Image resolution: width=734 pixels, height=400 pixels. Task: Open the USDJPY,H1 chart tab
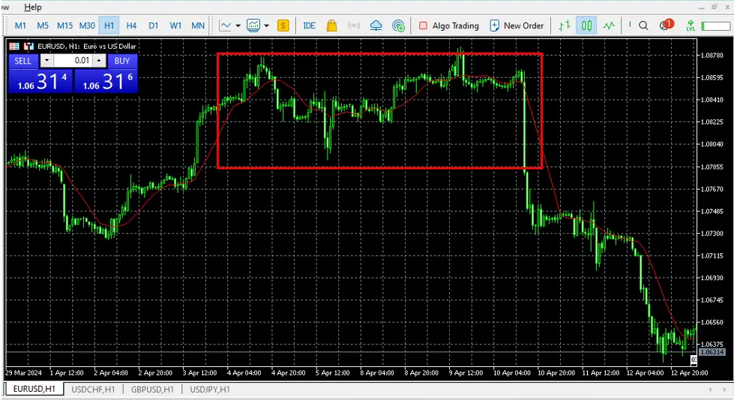pyautogui.click(x=210, y=390)
